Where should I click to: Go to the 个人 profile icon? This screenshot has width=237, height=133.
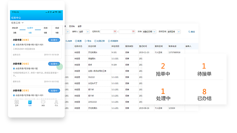[x=56, y=102]
